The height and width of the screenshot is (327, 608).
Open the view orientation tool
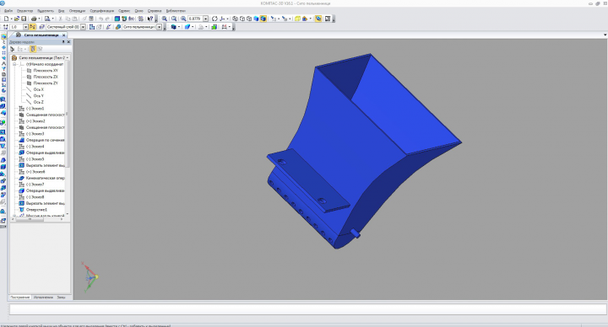(x=222, y=19)
